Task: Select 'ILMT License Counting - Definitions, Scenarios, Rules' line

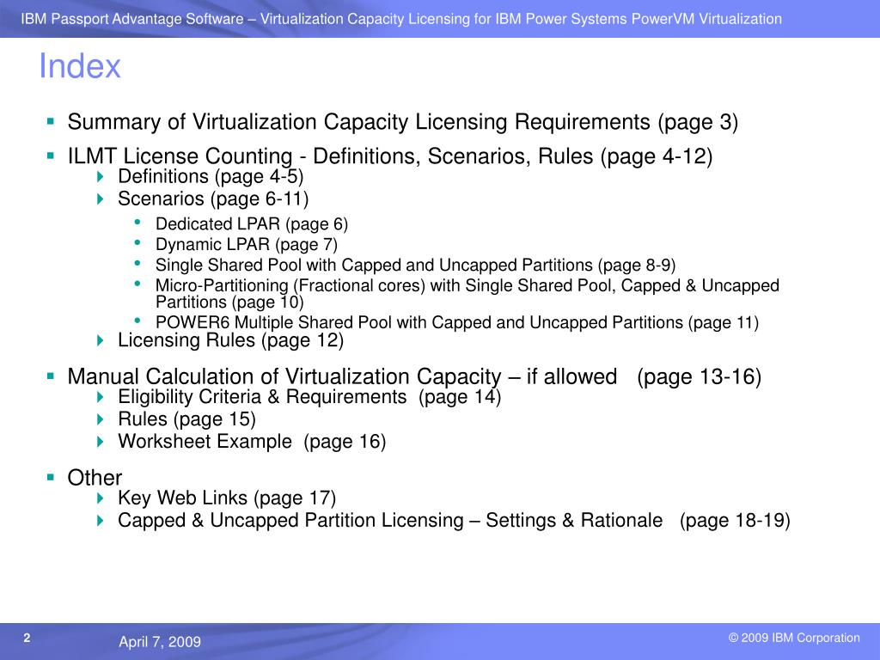Action: point(390,156)
